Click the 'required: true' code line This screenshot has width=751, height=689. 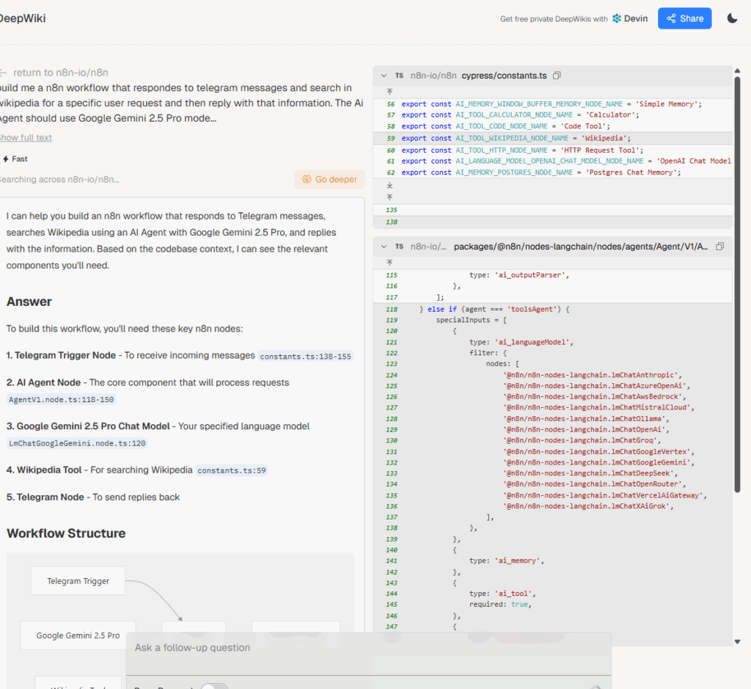(x=553, y=604)
